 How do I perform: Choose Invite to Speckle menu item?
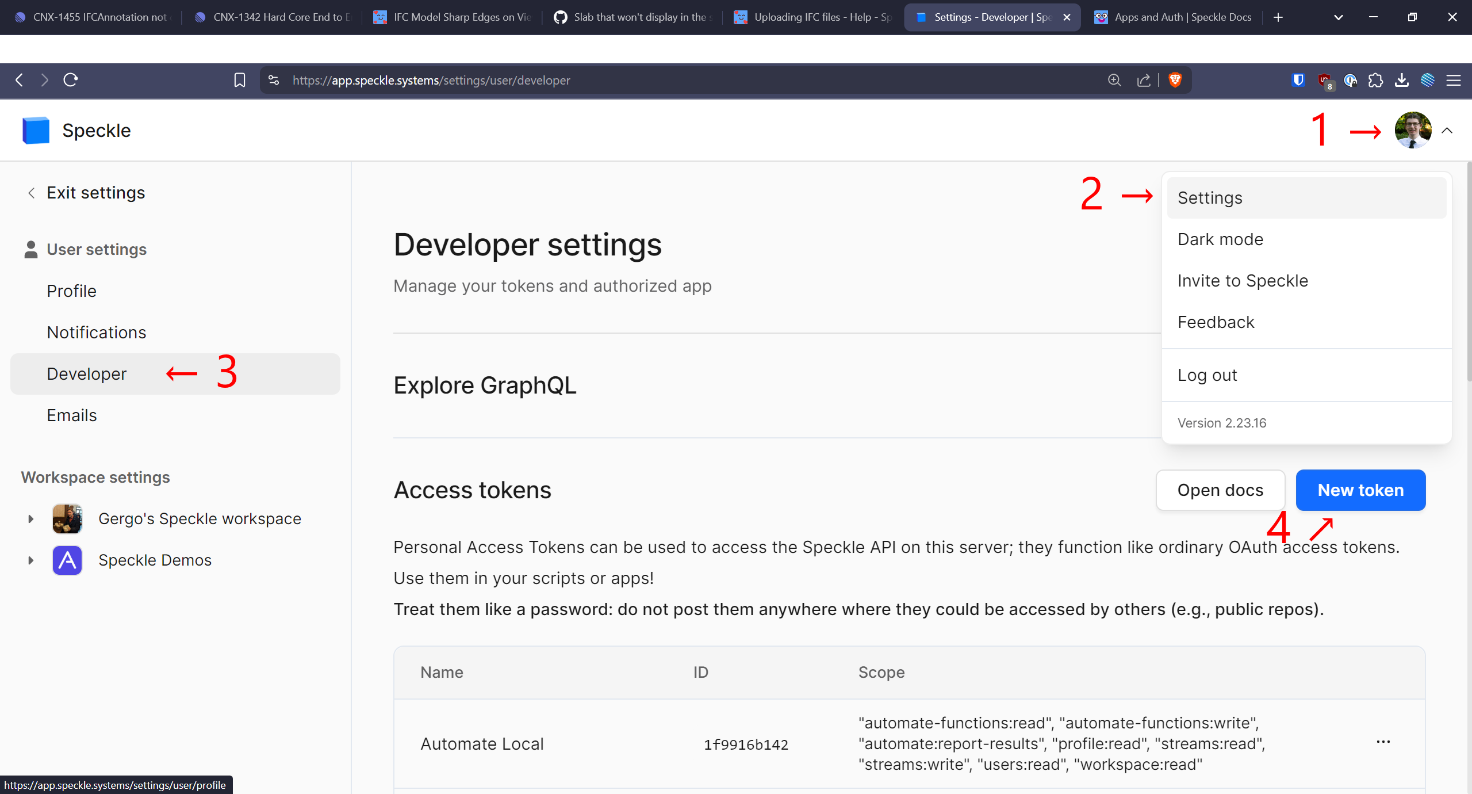pos(1306,281)
